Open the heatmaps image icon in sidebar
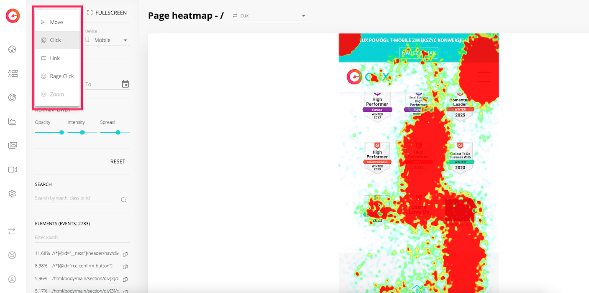The height and width of the screenshot is (293, 589). (13, 146)
